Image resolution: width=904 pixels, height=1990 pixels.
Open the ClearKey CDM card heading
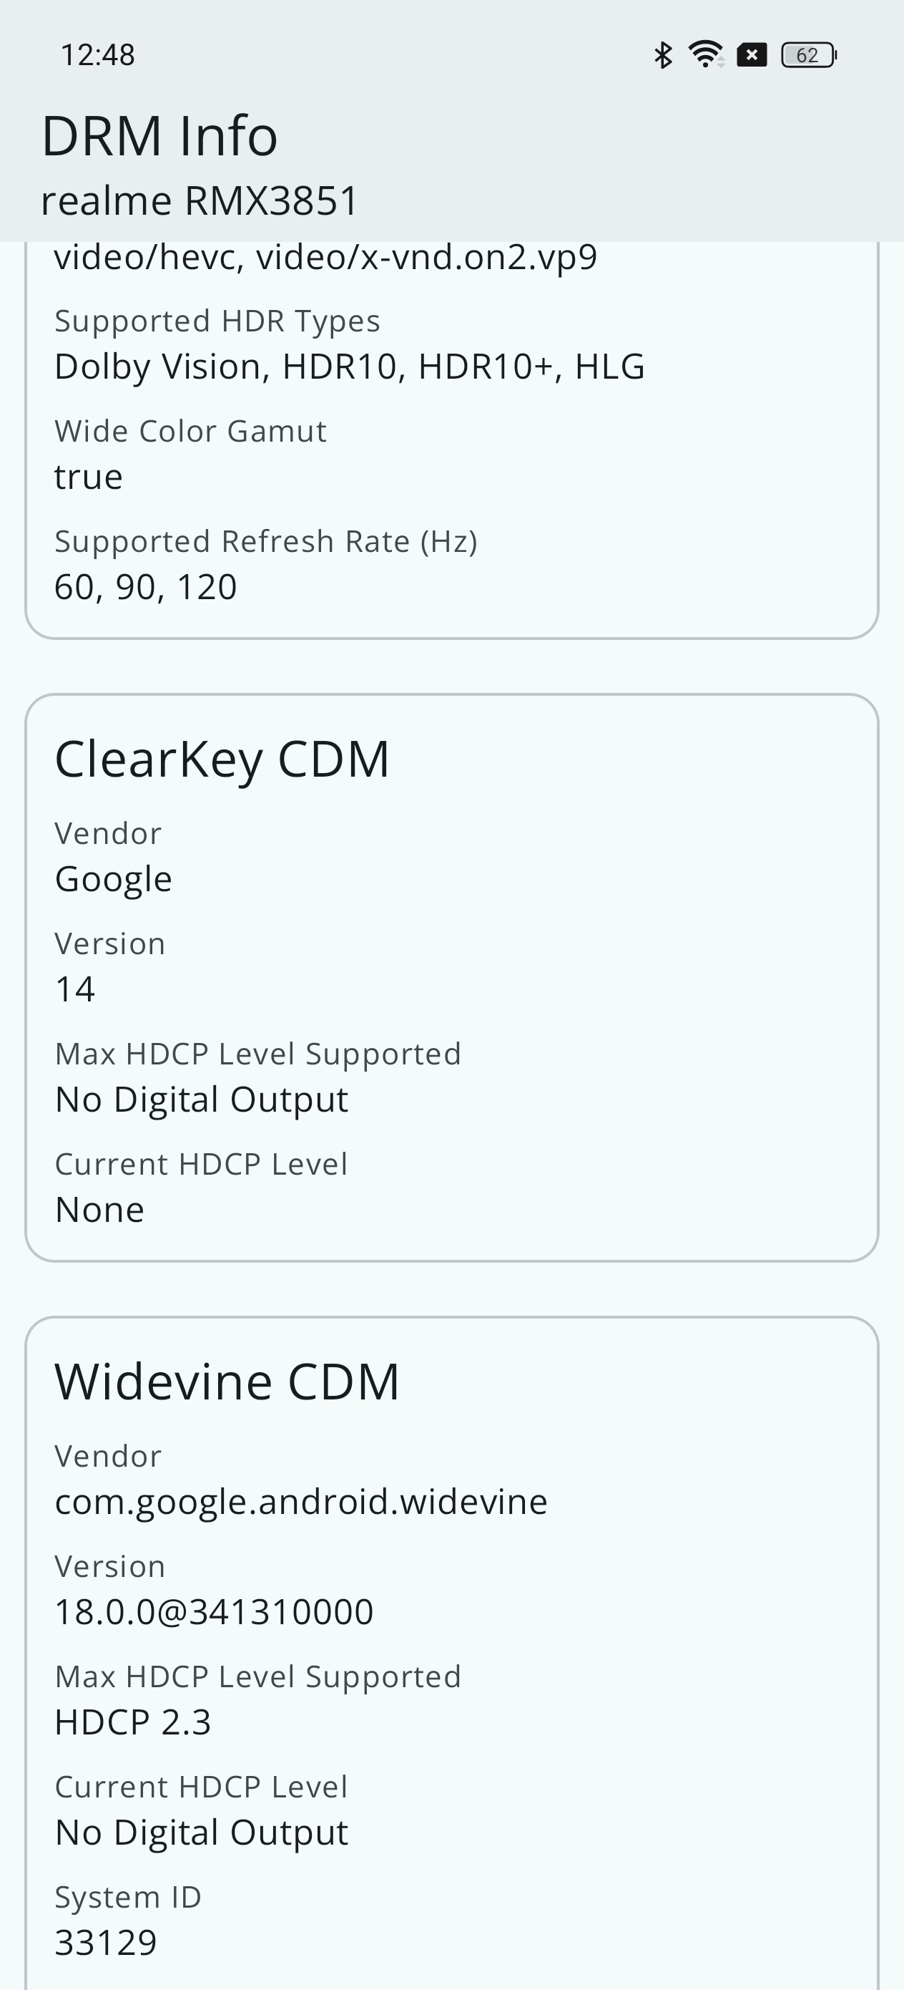[222, 759]
